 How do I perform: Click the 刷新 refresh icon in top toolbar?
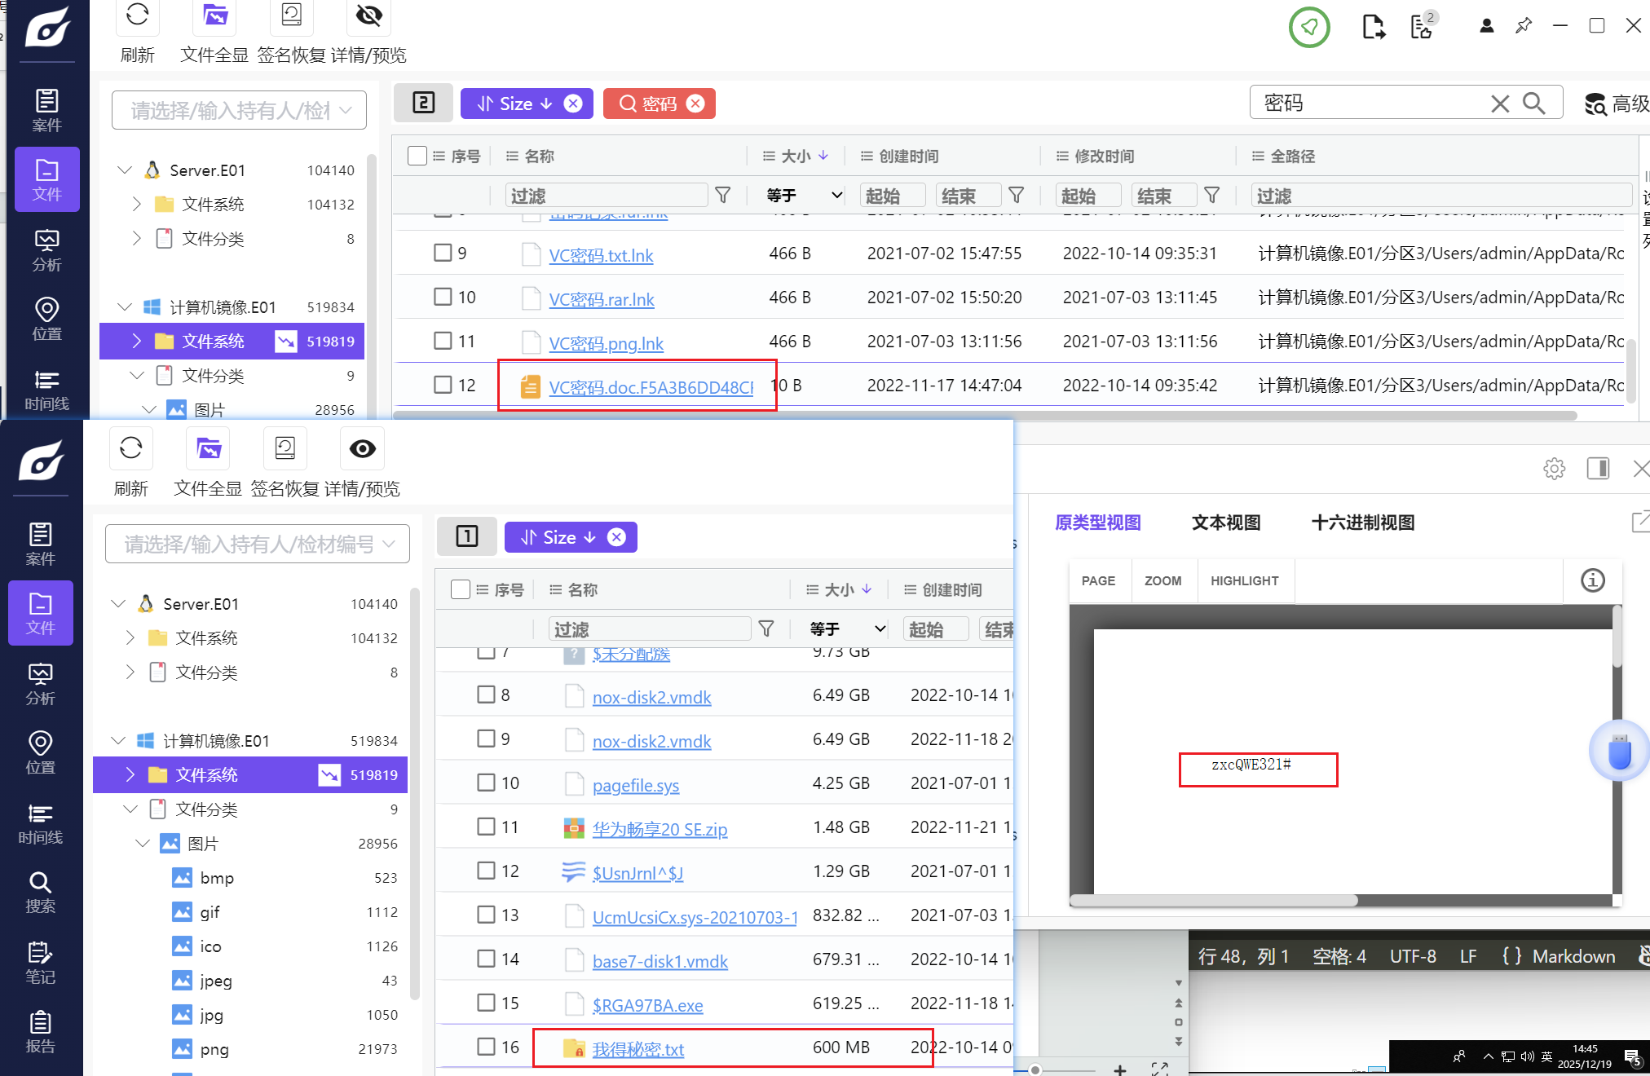(x=137, y=15)
